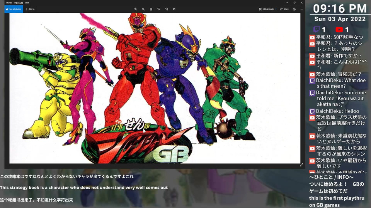Delete the photo with trash icon
371x208 pixels.
[x=151, y=9]
